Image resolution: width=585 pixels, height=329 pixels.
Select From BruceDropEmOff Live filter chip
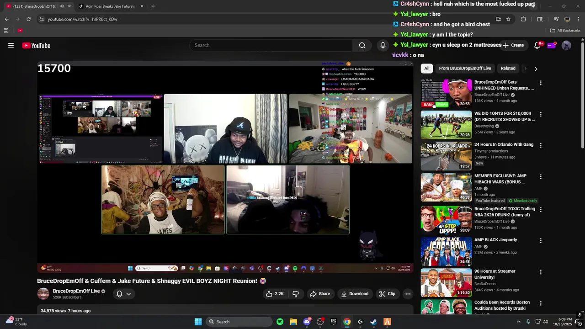click(465, 69)
